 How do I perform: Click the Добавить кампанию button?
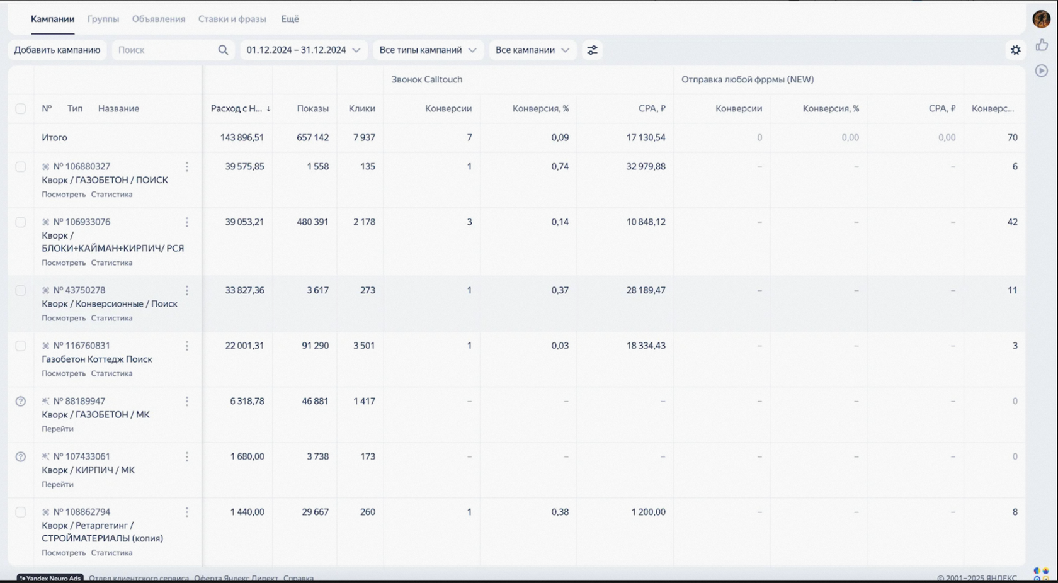57,50
